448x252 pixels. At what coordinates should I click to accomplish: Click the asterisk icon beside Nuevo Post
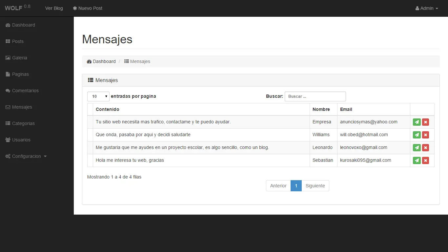(x=75, y=8)
